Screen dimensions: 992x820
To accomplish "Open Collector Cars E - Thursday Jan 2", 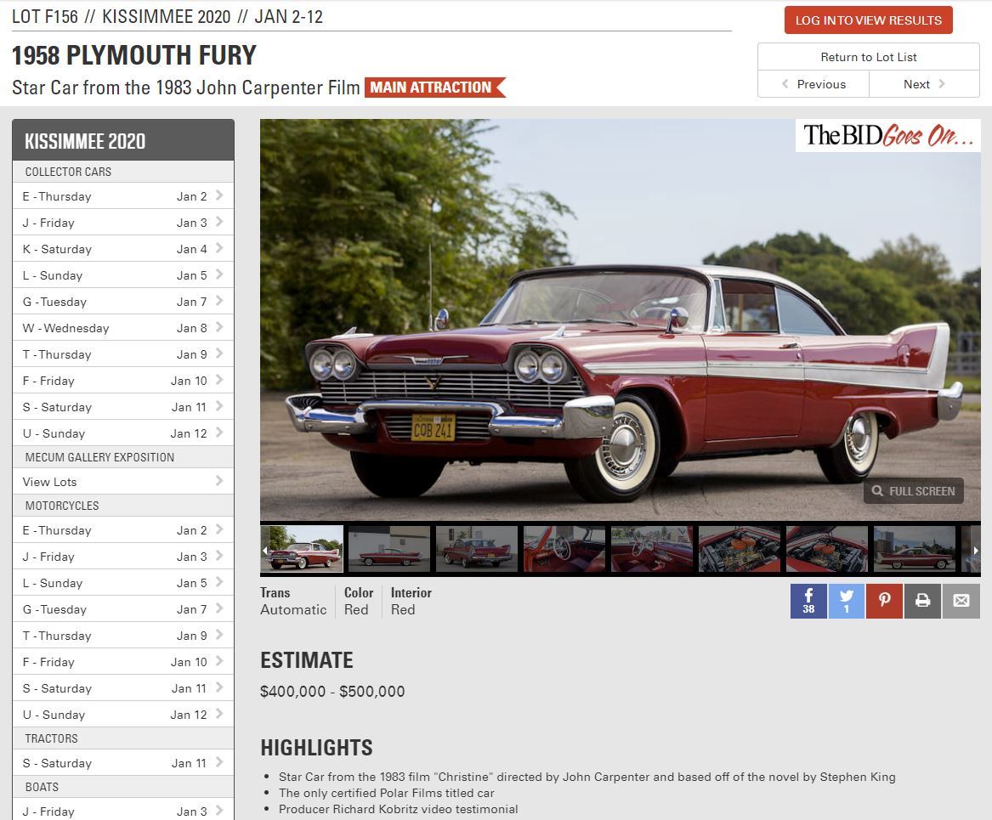I will 123,196.
